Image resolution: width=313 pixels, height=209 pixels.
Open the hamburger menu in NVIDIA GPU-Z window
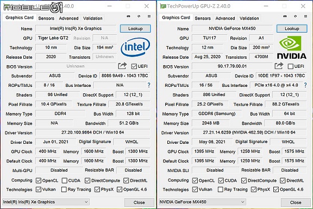[305, 16]
